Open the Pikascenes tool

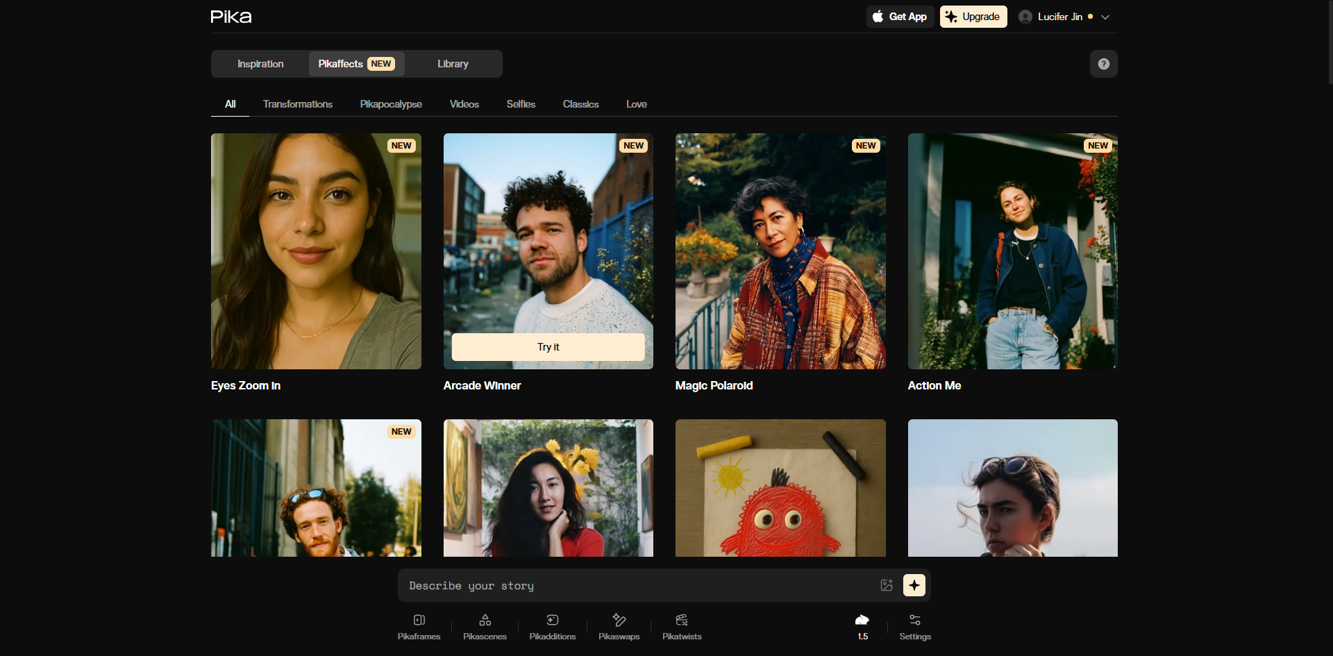coord(485,627)
